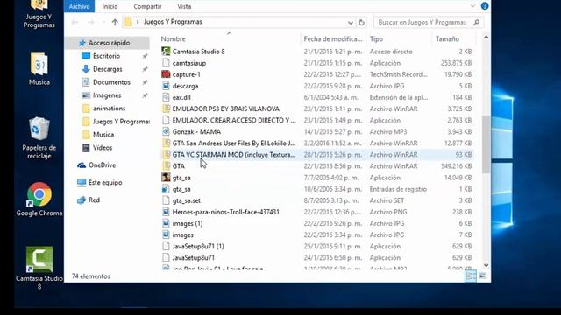The image size is (561, 315).
Task: Click the blue help icon
Action: click(x=485, y=6)
